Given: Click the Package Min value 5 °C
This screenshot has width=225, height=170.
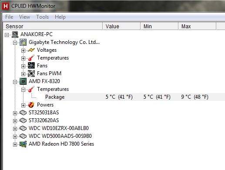Looking at the screenshot, I should pos(157,97).
